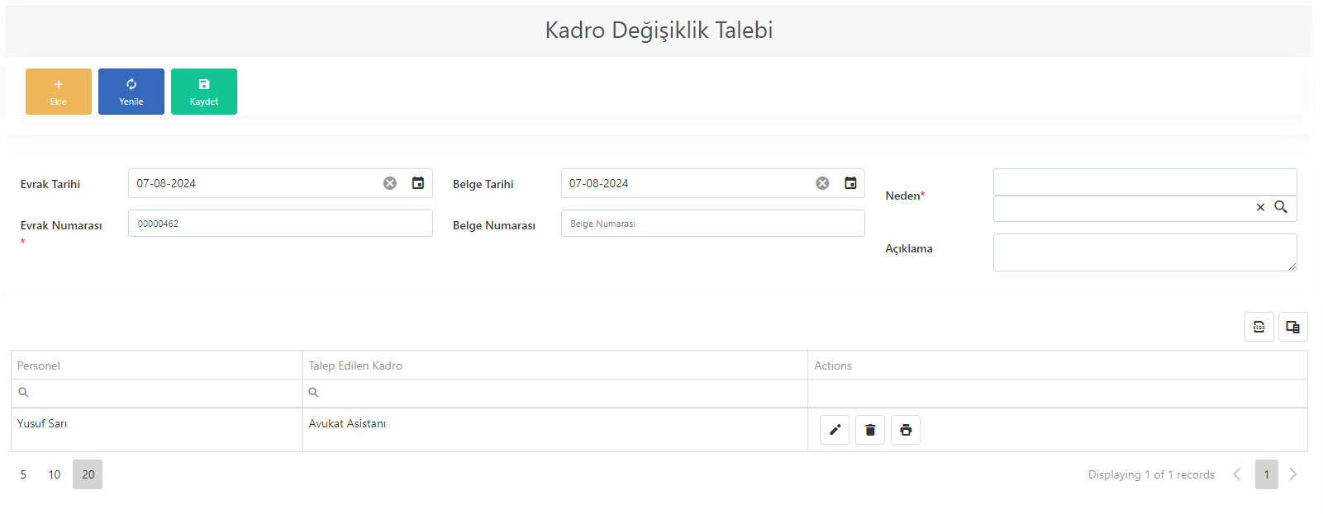Image resolution: width=1323 pixels, height=514 pixels.
Task: Set page size to 5
Action: pos(23,474)
